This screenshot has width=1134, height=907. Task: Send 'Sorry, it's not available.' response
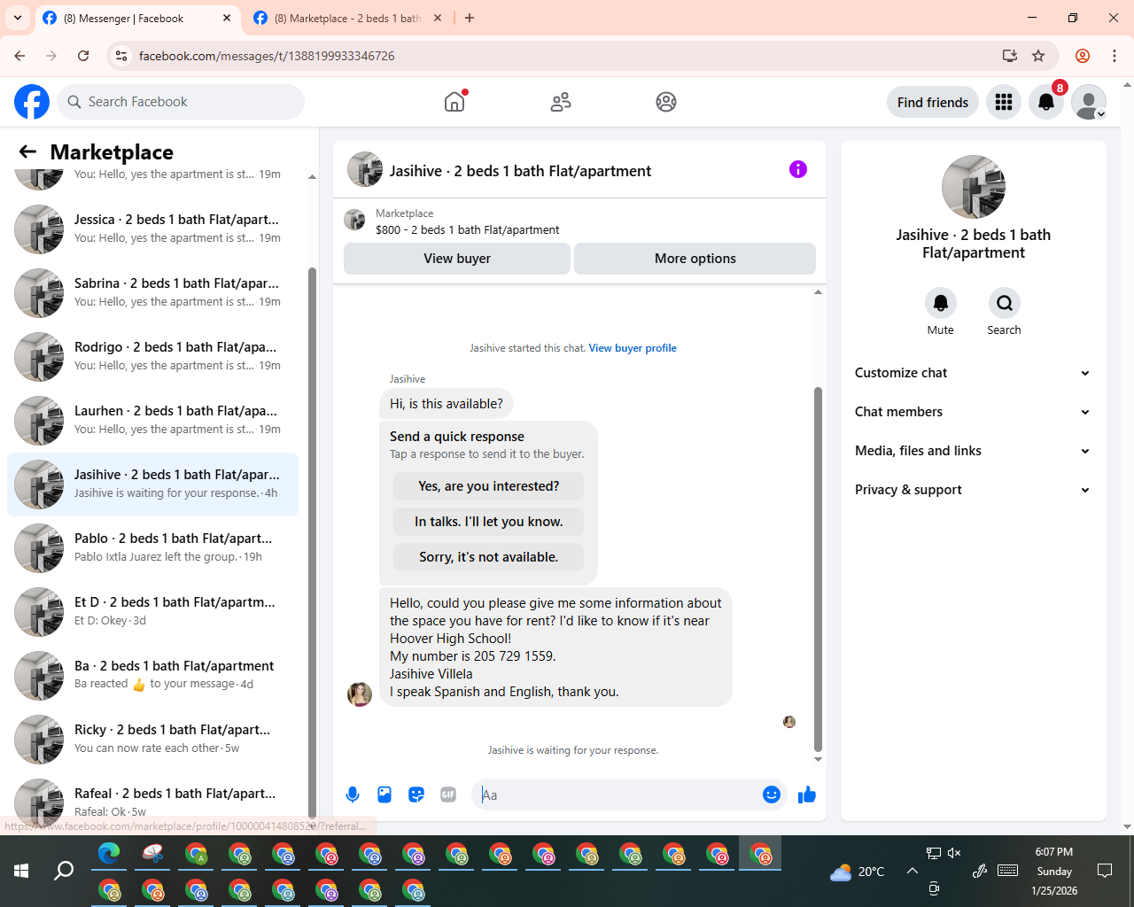pos(488,557)
